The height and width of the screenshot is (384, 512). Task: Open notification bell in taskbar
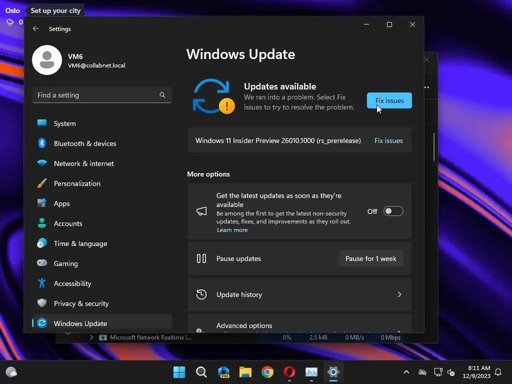498,372
